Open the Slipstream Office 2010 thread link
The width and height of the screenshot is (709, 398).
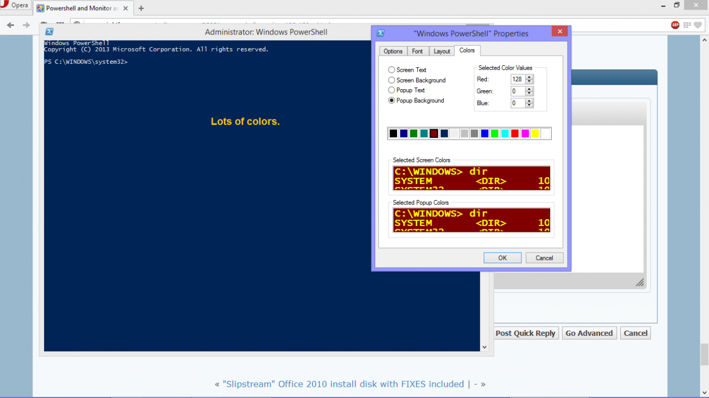click(343, 384)
